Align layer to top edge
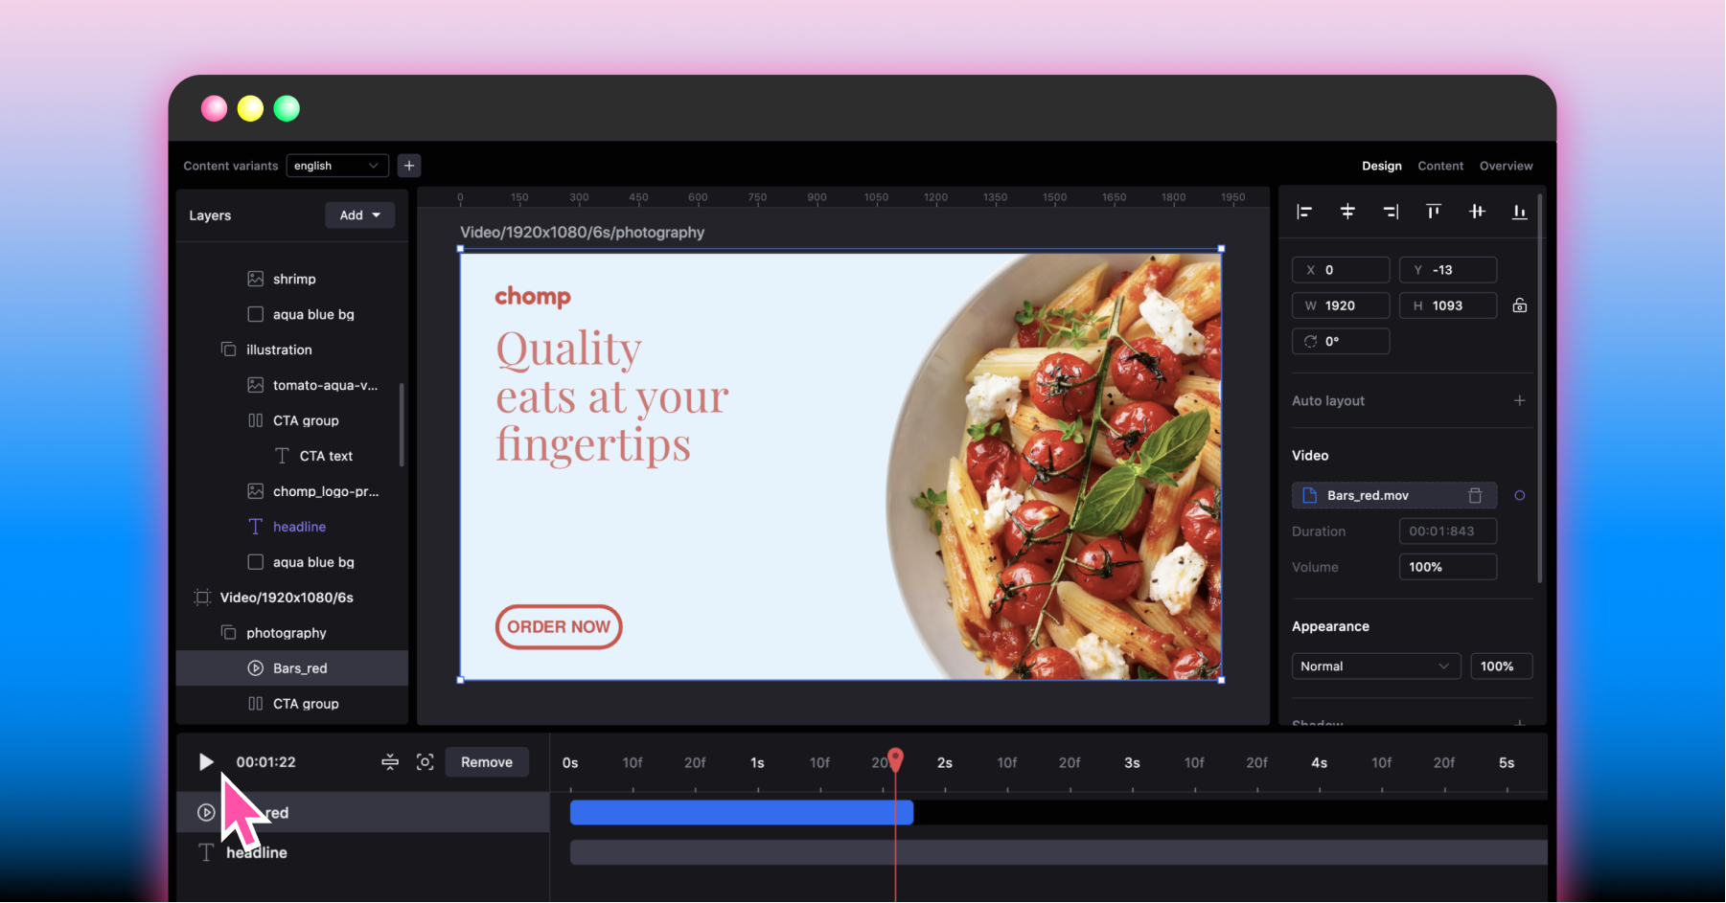Viewport: 1726px width, 903px height. coord(1434,212)
